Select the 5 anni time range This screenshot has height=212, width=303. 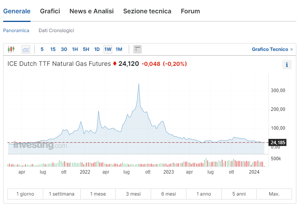(239, 194)
